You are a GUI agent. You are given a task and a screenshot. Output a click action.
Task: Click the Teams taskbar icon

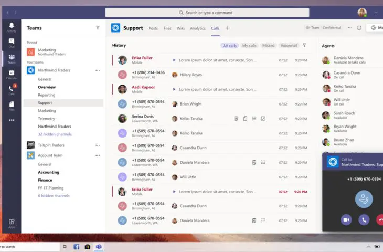[x=99, y=247]
